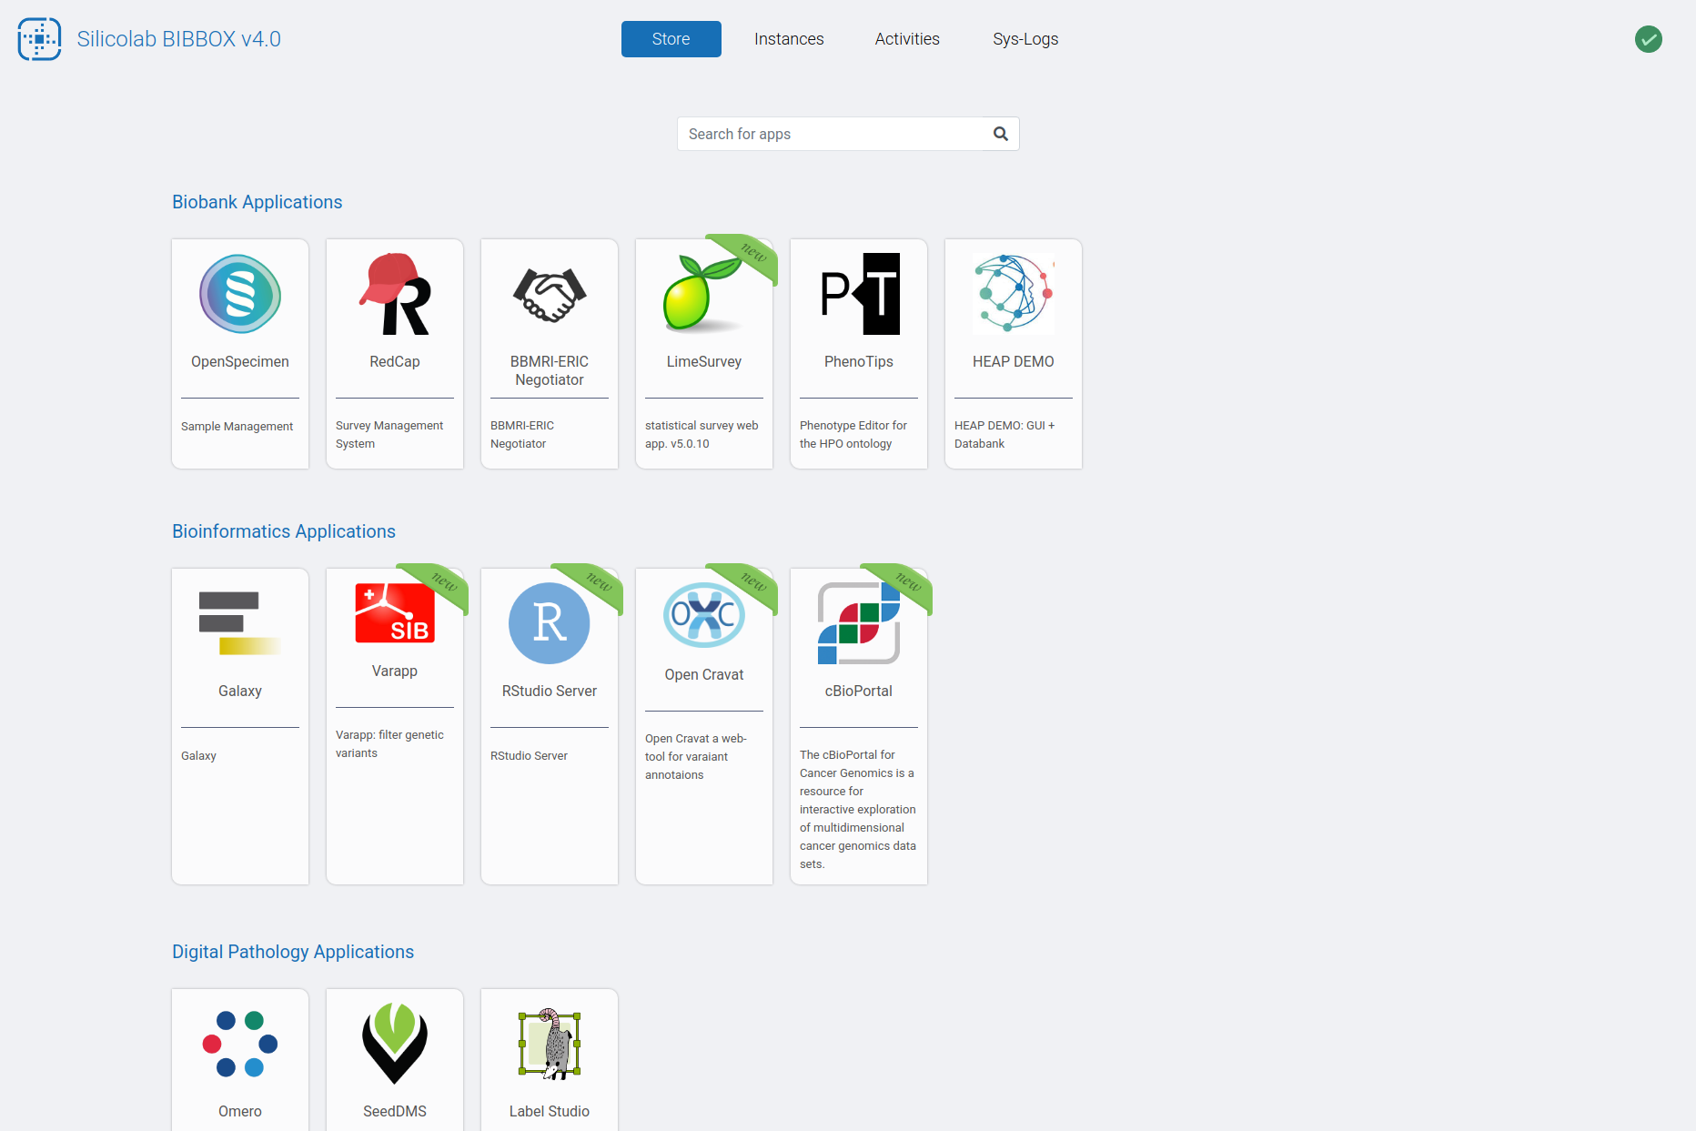Click the Label Studio app title
Viewport: 1696px width, 1131px height.
550,1111
